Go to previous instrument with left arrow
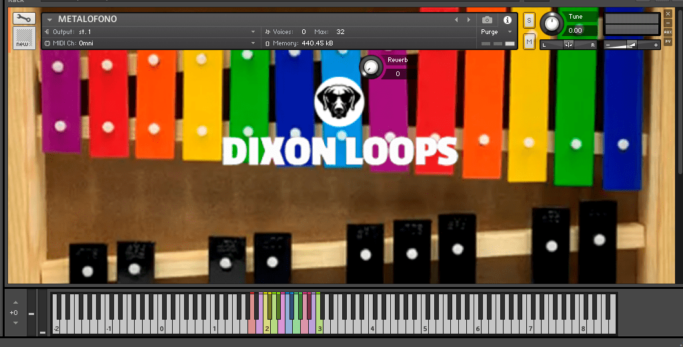The width and height of the screenshot is (683, 347). (x=456, y=20)
